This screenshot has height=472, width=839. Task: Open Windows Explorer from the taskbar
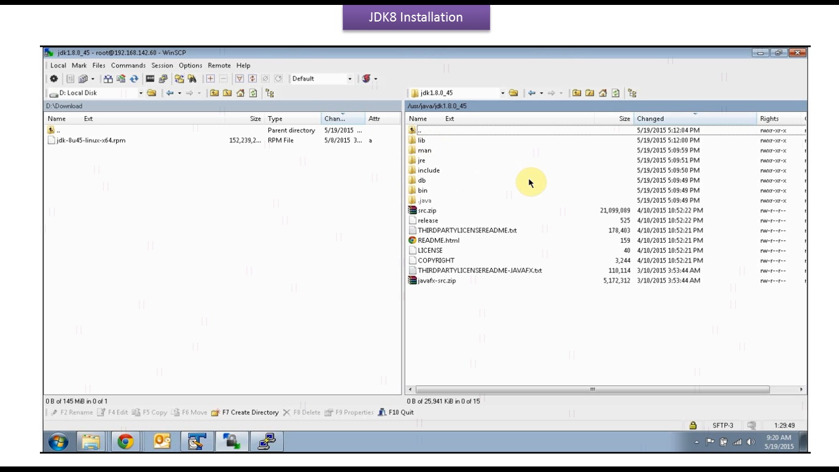pyautogui.click(x=90, y=441)
